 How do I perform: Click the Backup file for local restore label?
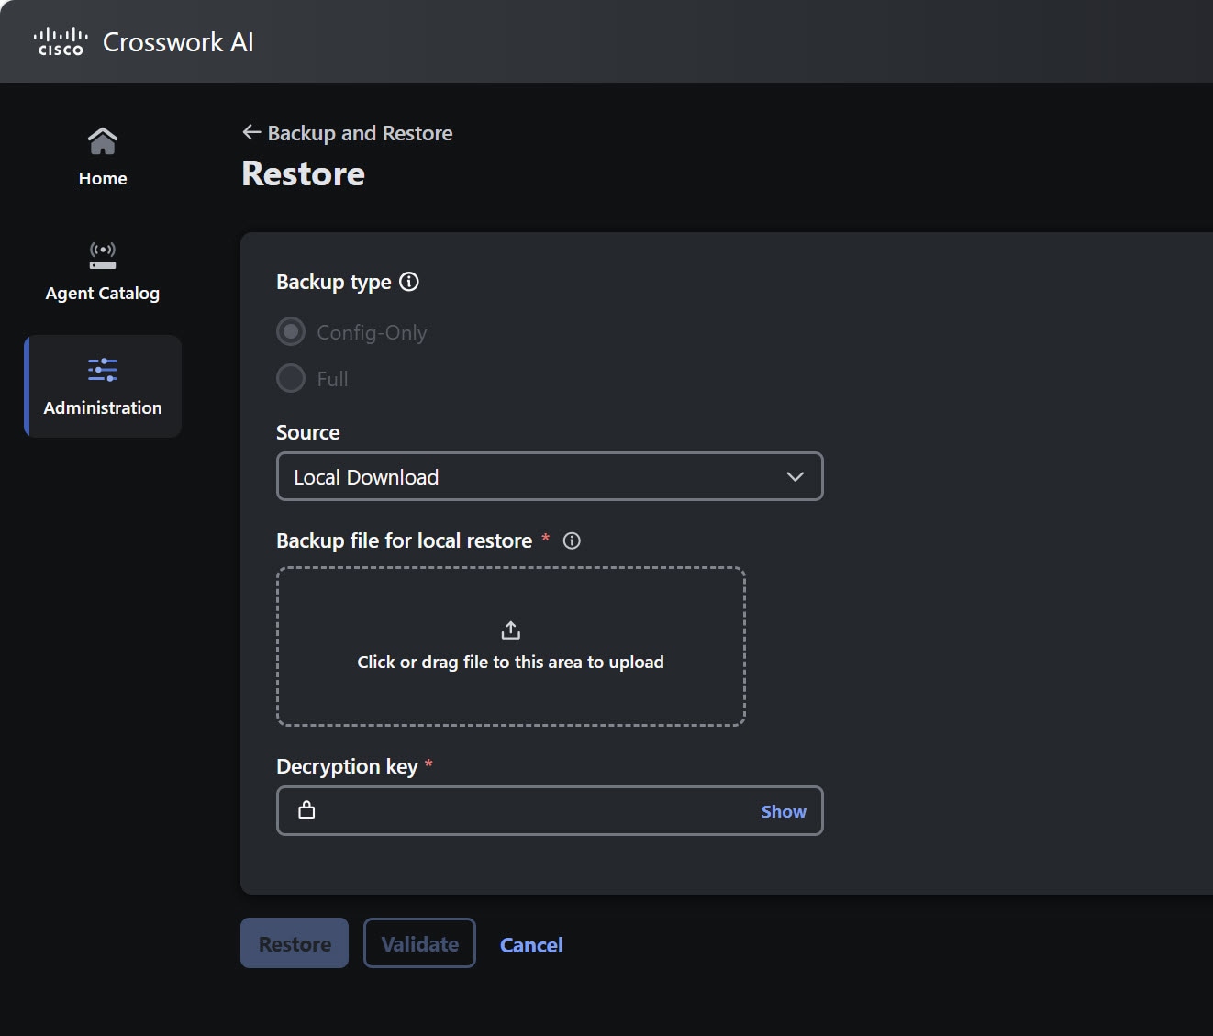(x=405, y=540)
